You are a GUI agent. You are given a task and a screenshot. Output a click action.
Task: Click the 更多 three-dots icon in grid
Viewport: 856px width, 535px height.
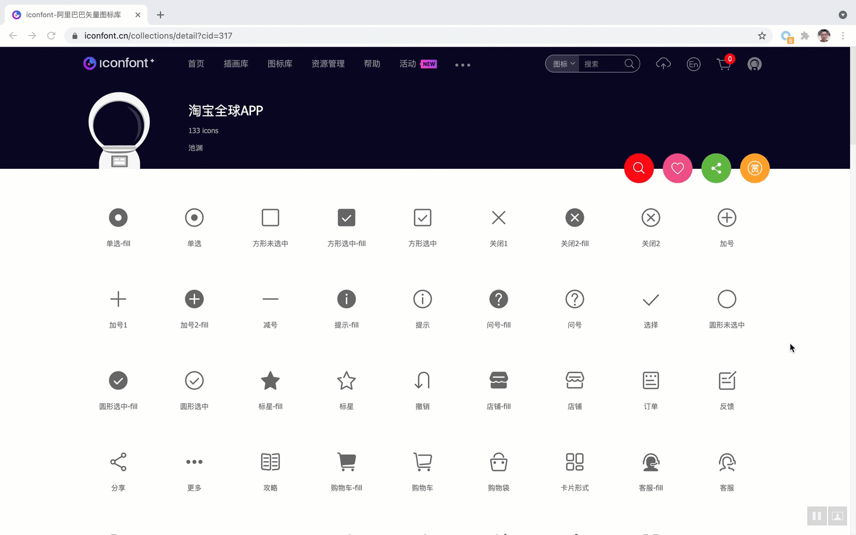(x=194, y=462)
